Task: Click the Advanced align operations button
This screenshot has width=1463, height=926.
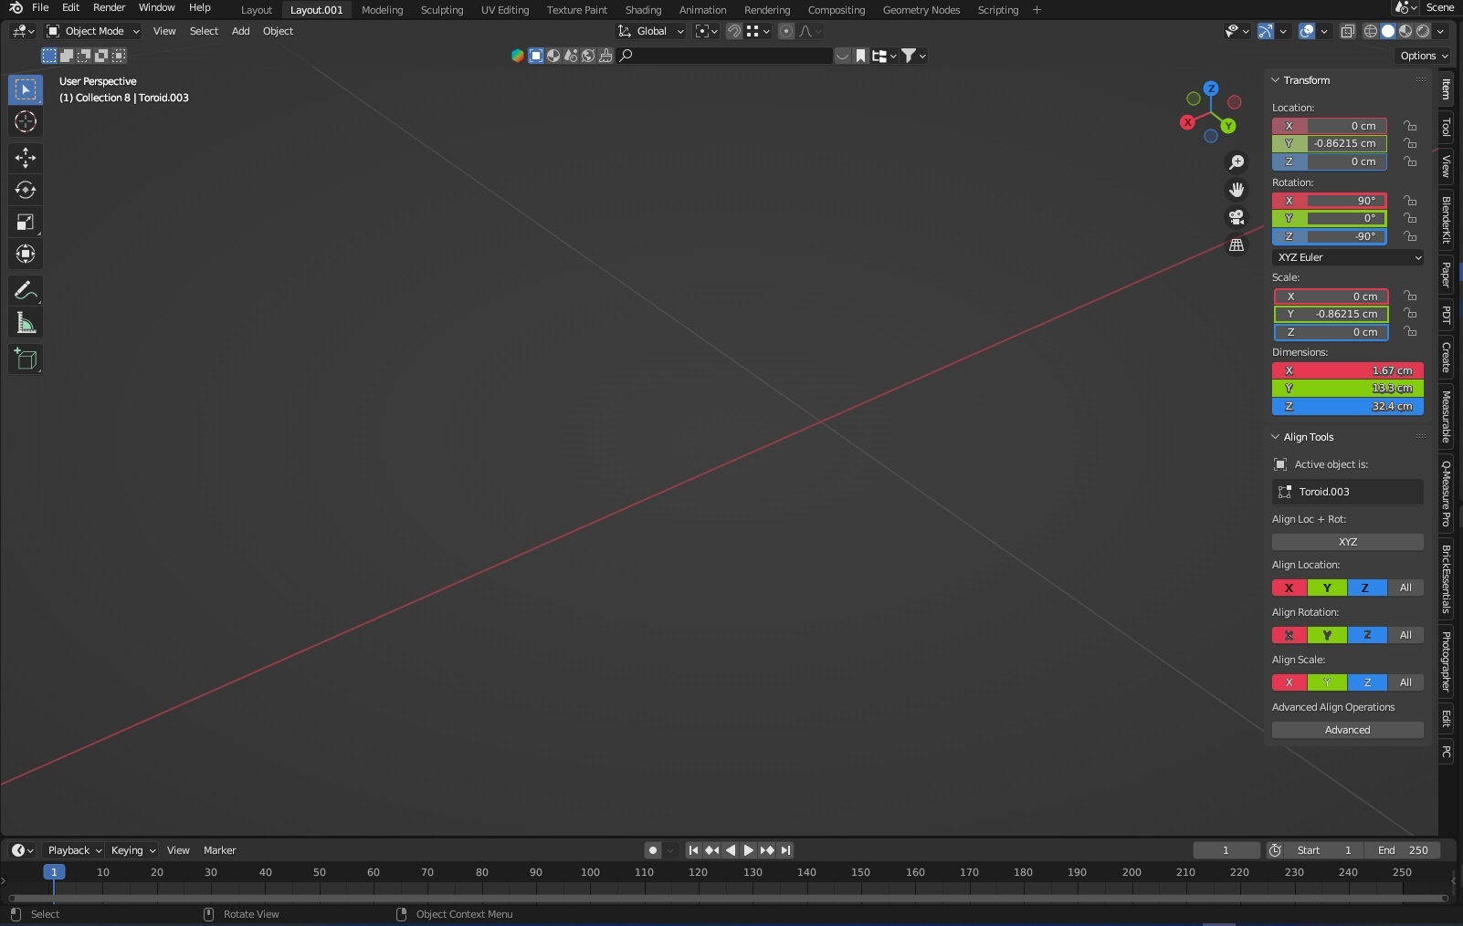Action: click(1348, 730)
